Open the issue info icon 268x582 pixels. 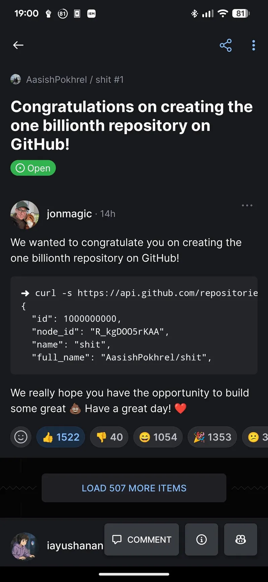point(201,539)
